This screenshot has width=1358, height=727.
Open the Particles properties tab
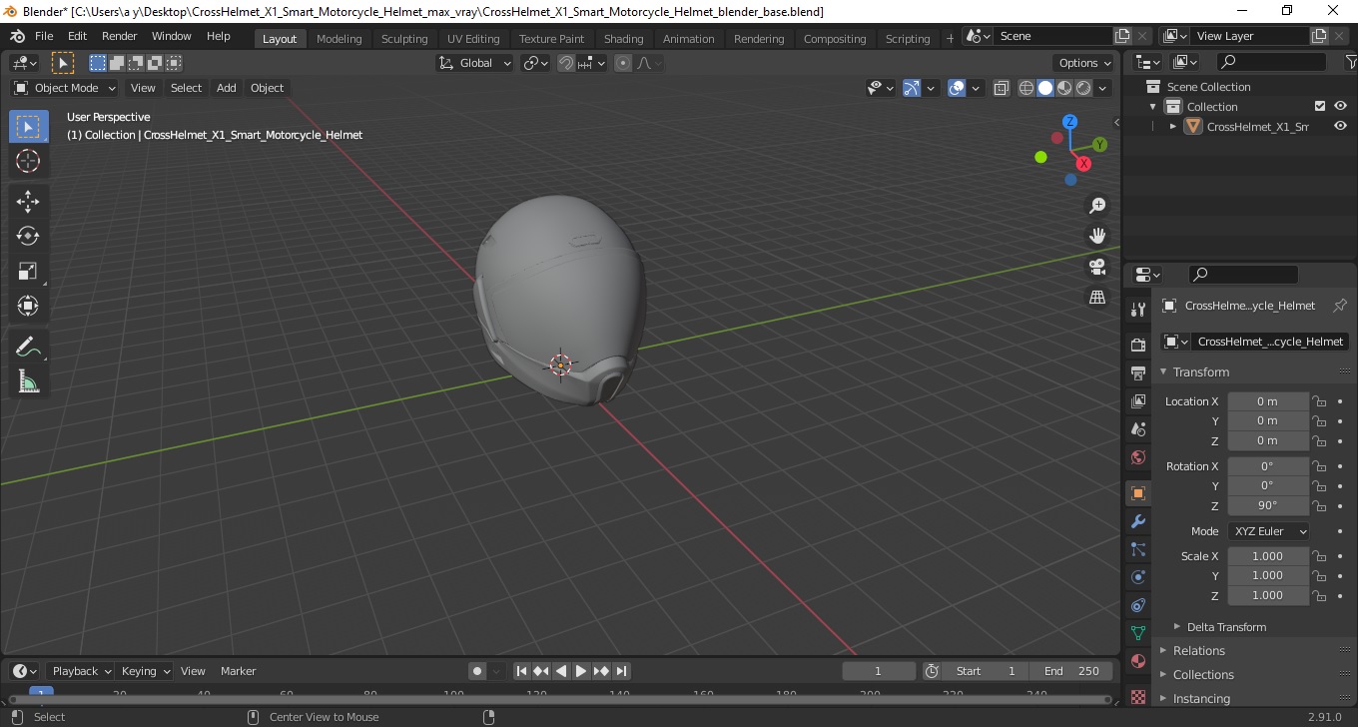click(x=1137, y=549)
